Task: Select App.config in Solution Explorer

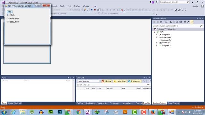Action: 167,40
